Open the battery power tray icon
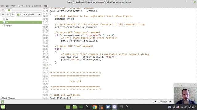This screenshot has height=110, width=197. tap(190, 107)
